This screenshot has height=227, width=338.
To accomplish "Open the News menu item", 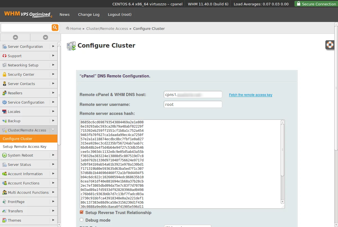I will click(65, 14).
